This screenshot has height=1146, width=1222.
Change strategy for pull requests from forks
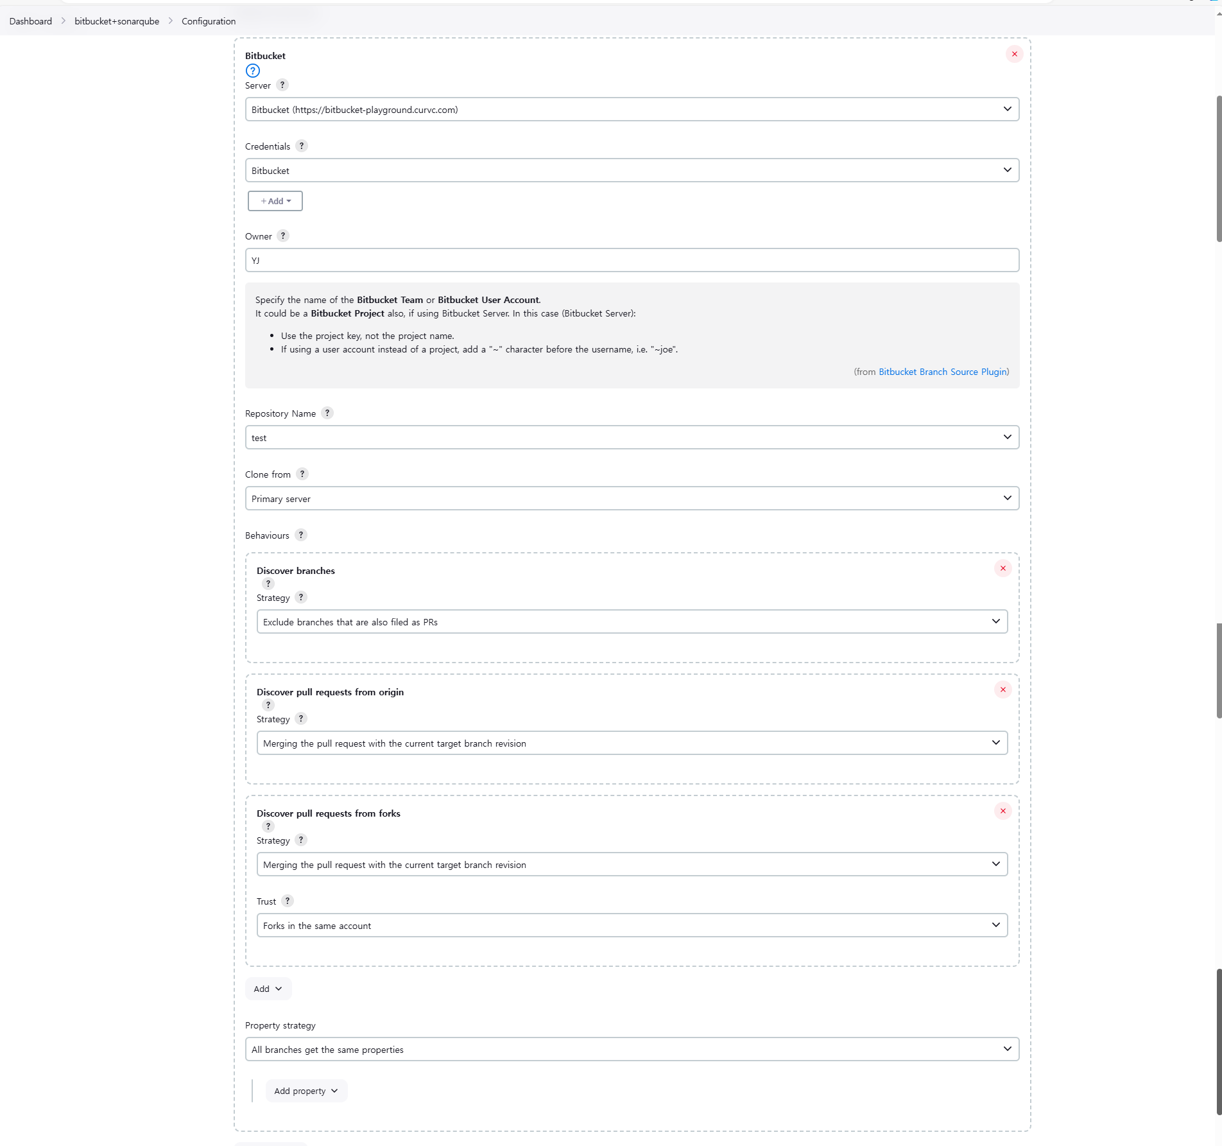(x=632, y=864)
